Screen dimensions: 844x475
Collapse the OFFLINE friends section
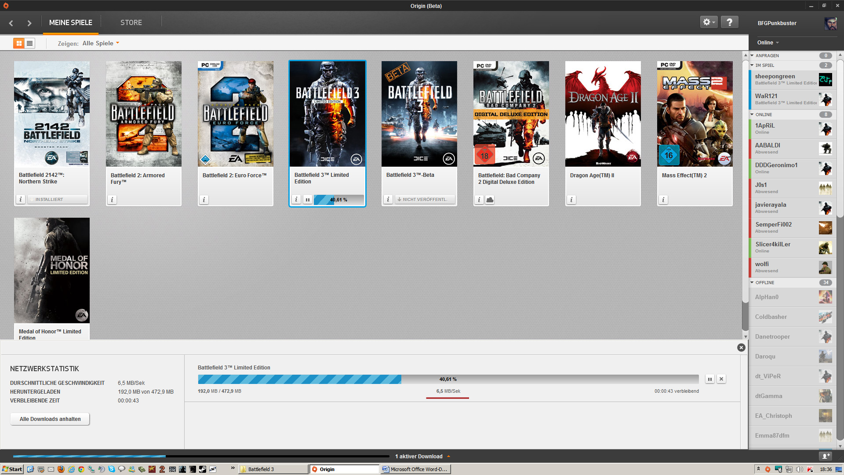coord(753,282)
